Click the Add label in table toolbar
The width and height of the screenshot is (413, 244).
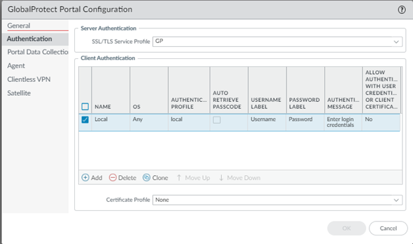pos(97,178)
